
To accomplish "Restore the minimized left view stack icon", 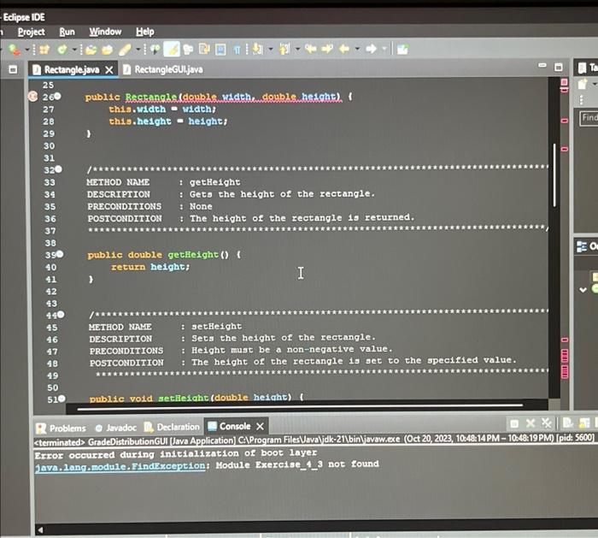I will click(x=13, y=69).
